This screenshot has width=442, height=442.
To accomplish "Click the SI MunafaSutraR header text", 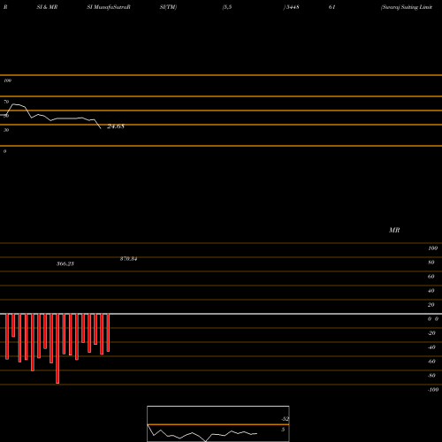I will [x=109, y=7].
